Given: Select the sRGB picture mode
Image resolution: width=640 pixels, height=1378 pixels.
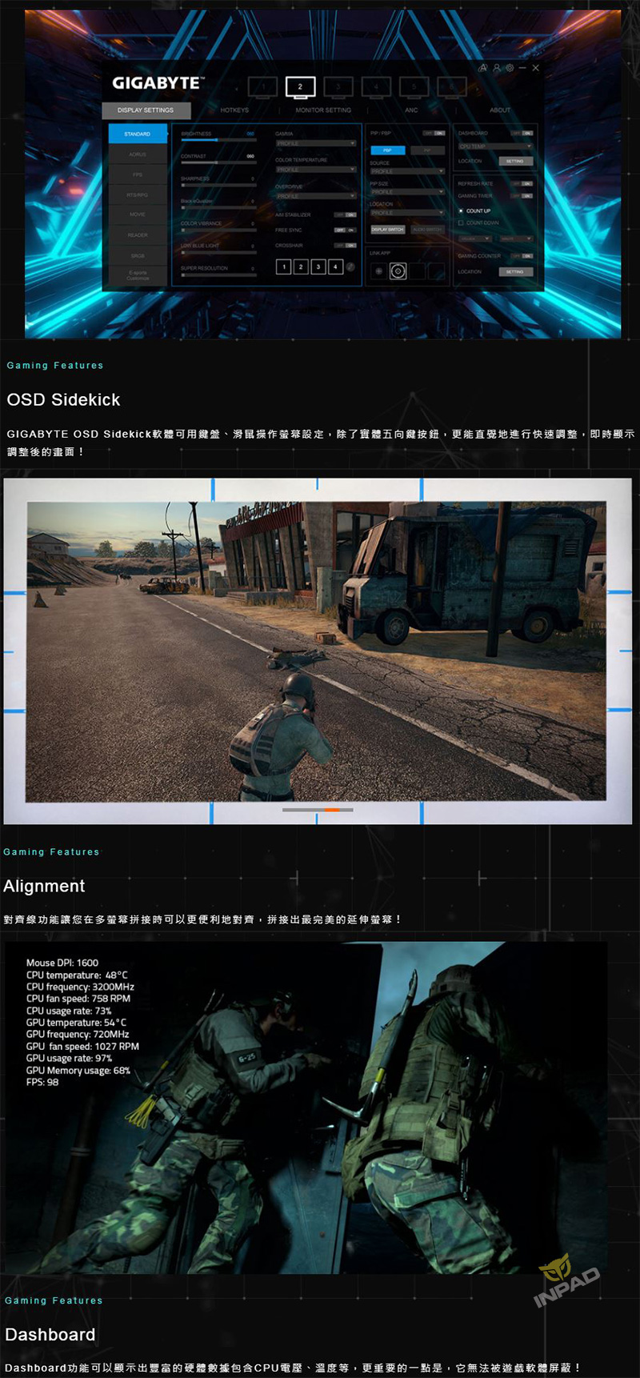Looking at the screenshot, I should point(138,255).
